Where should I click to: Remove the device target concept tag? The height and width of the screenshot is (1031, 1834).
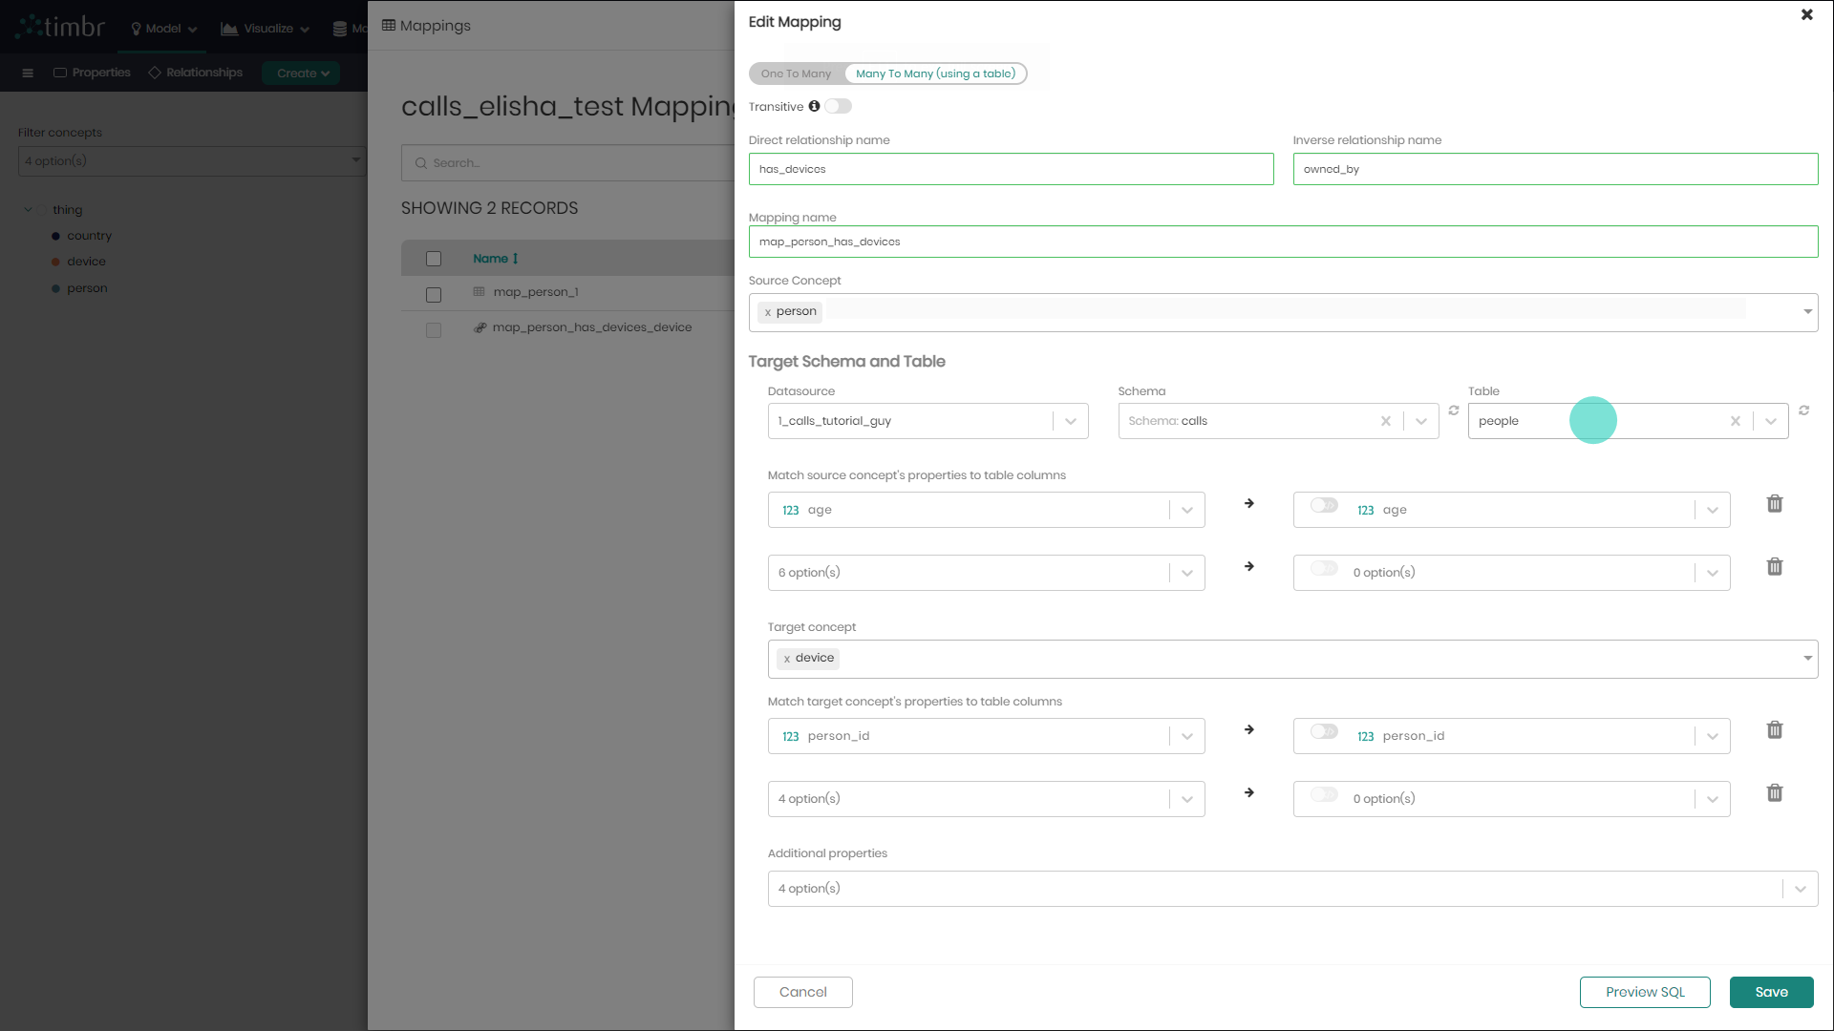(x=787, y=659)
